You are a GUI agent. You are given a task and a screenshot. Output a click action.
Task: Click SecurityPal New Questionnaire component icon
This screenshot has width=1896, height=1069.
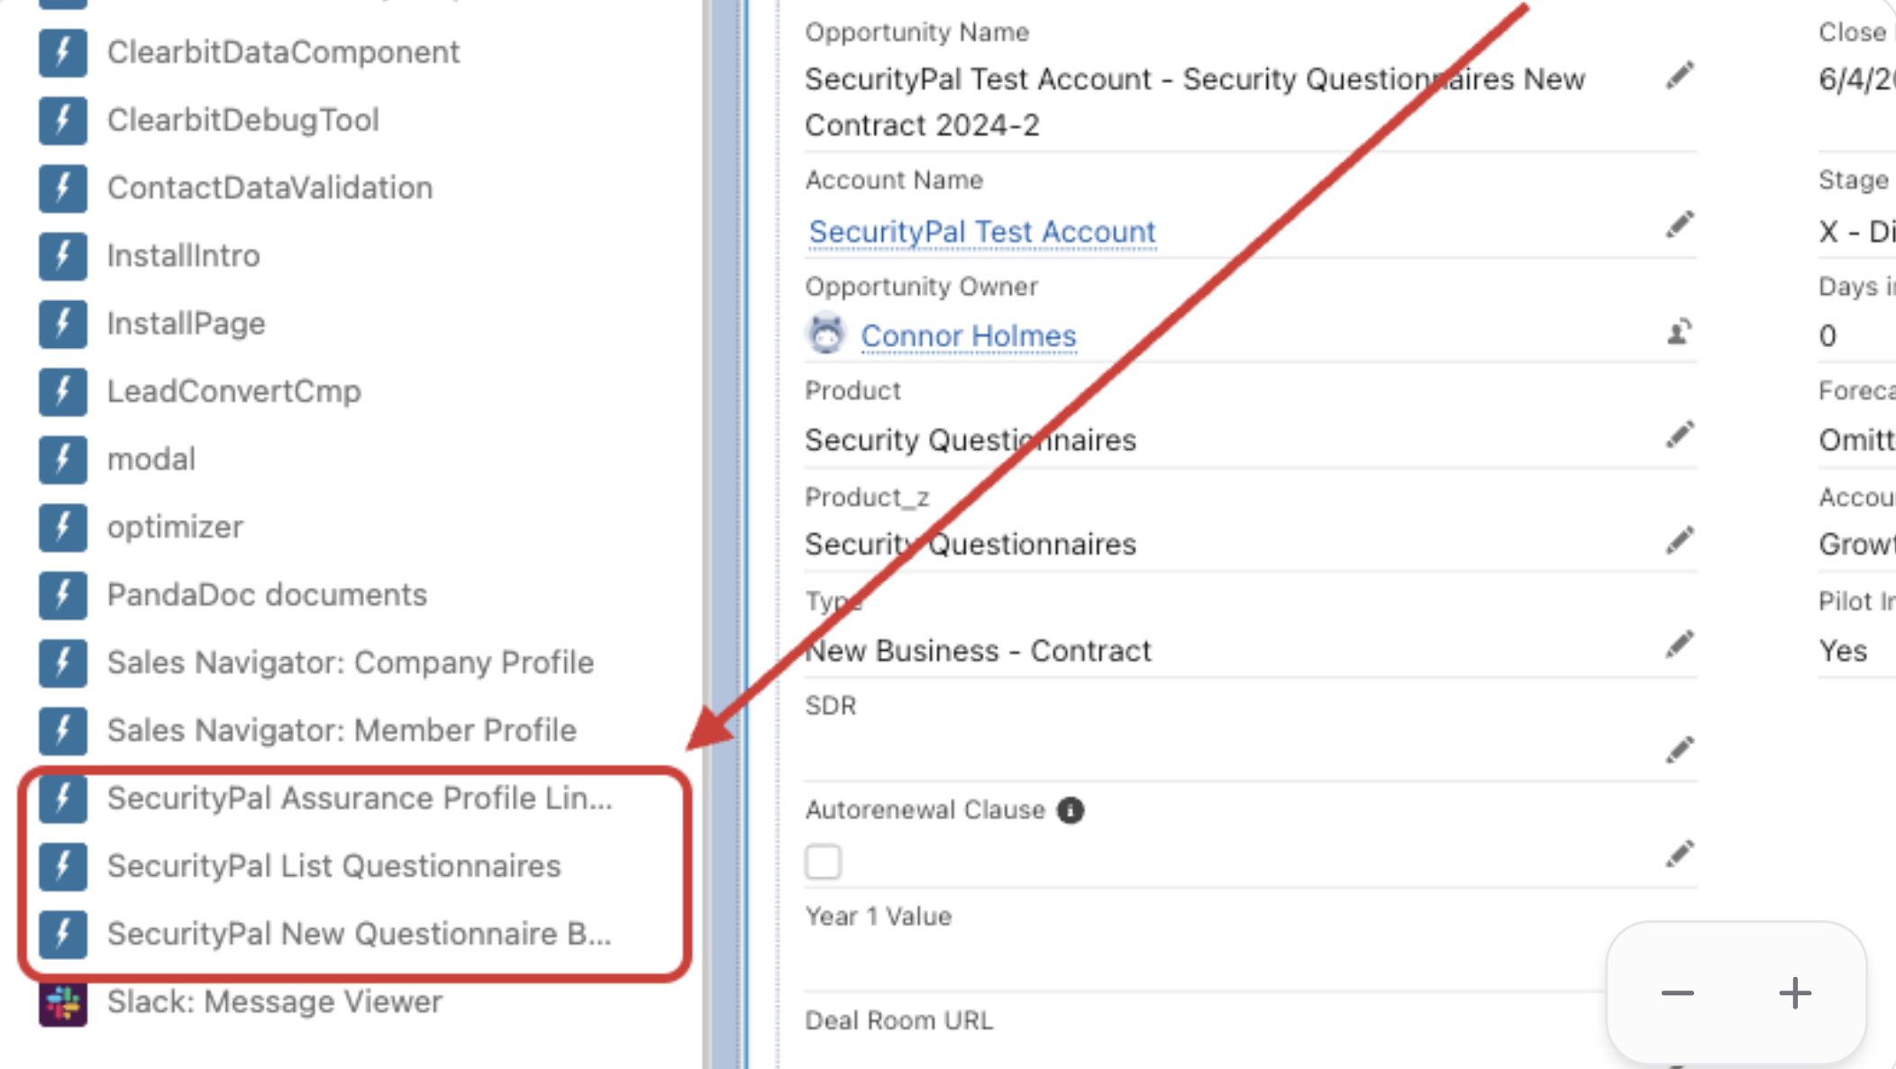coord(62,934)
